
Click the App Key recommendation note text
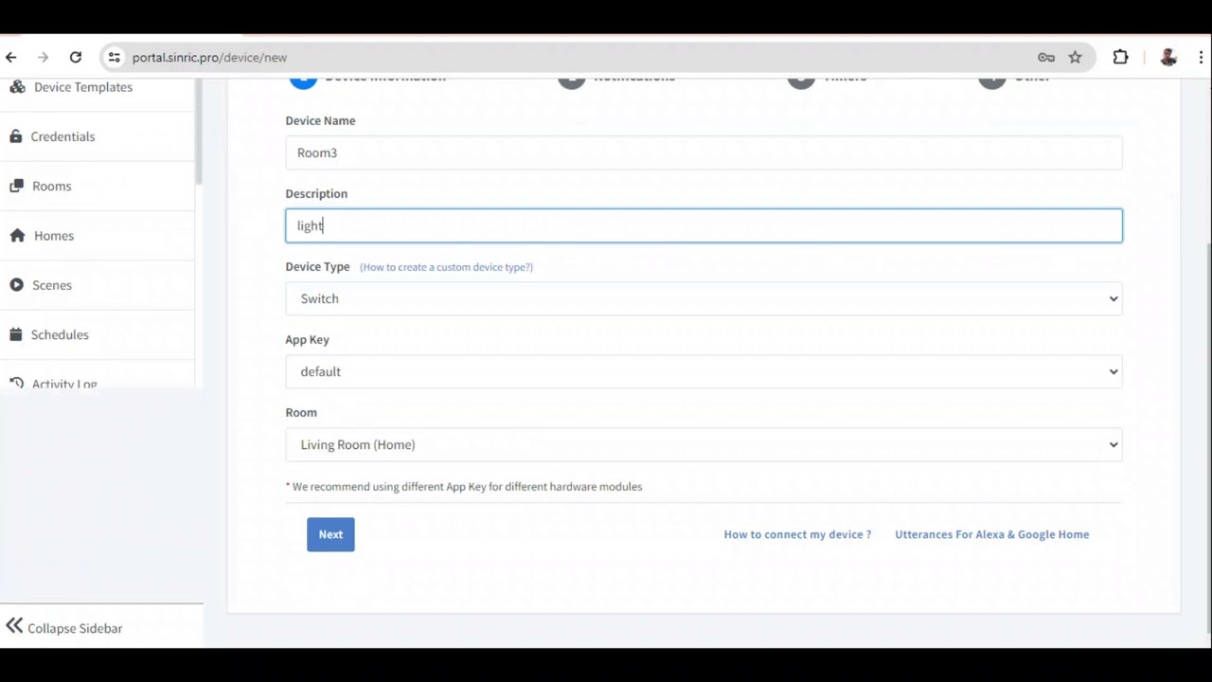pyautogui.click(x=464, y=487)
